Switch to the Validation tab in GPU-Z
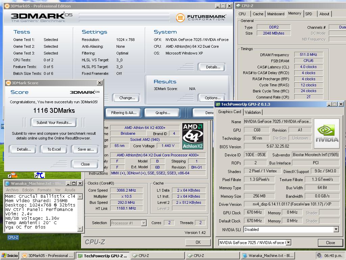 click(x=253, y=112)
